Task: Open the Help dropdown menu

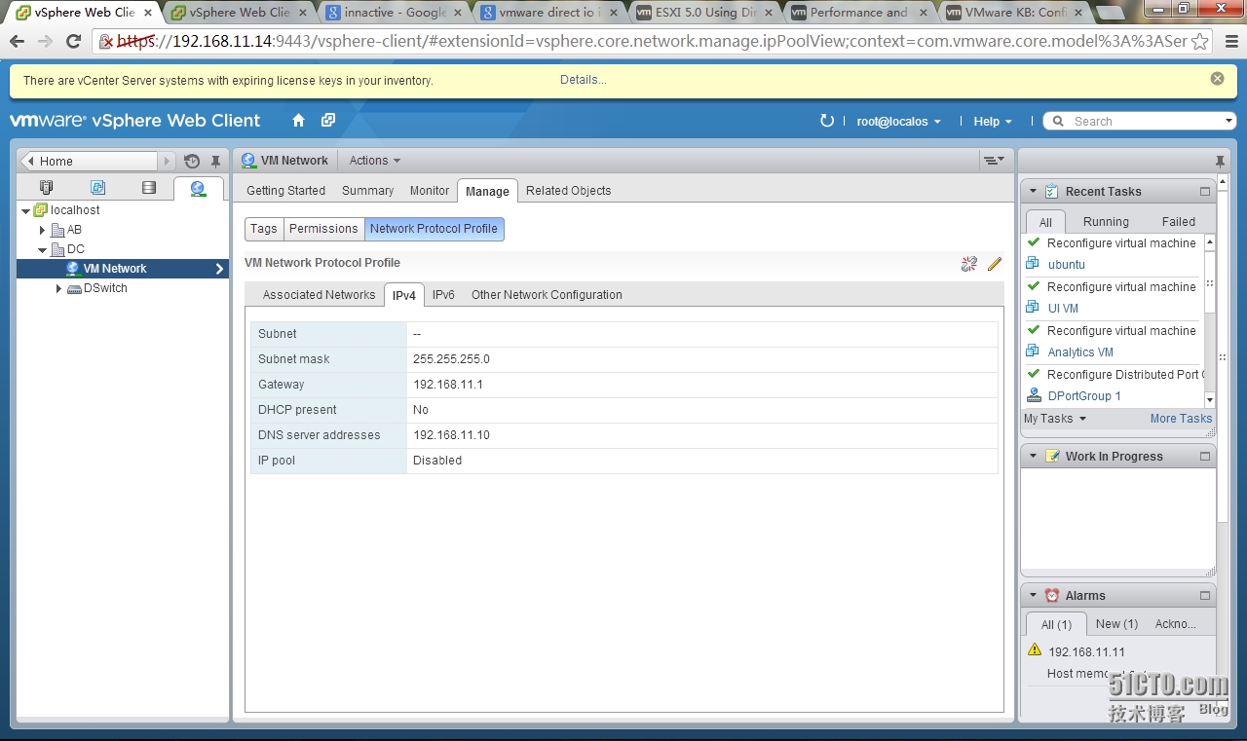Action: [993, 122]
